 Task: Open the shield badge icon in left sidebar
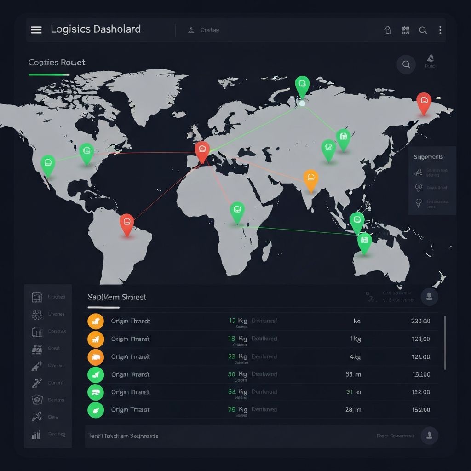coord(36,400)
